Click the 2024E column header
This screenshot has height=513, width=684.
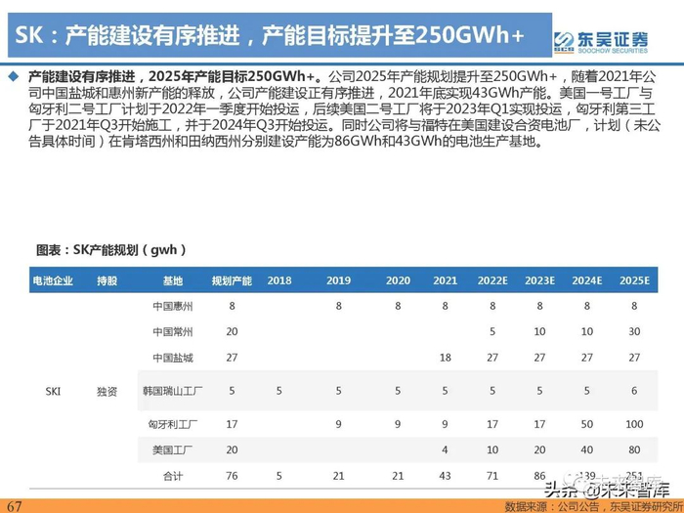[x=587, y=280]
